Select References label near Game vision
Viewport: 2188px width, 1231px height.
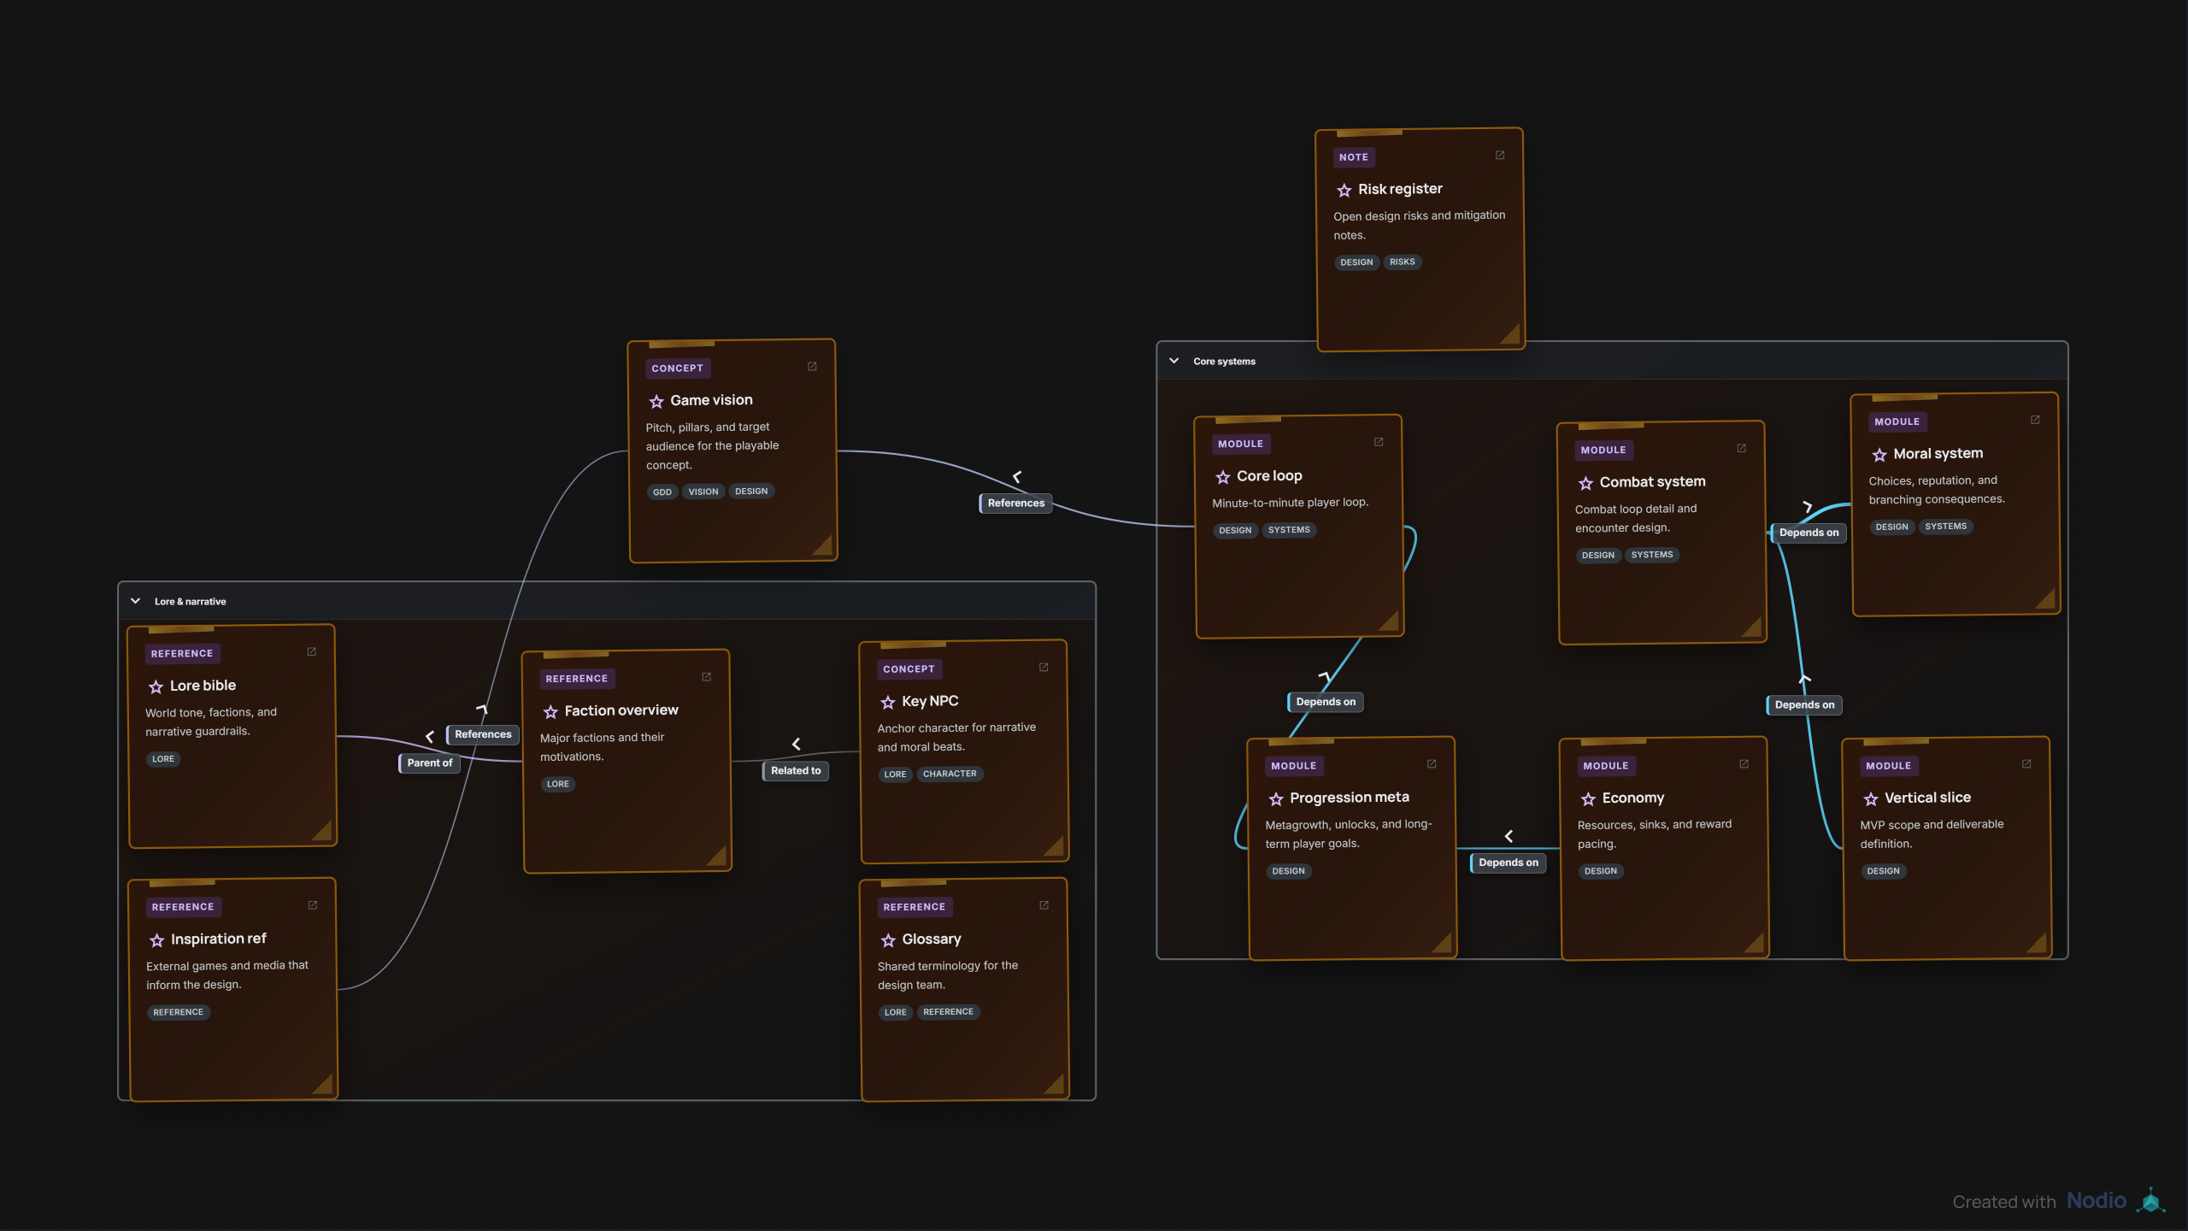pos(1015,504)
